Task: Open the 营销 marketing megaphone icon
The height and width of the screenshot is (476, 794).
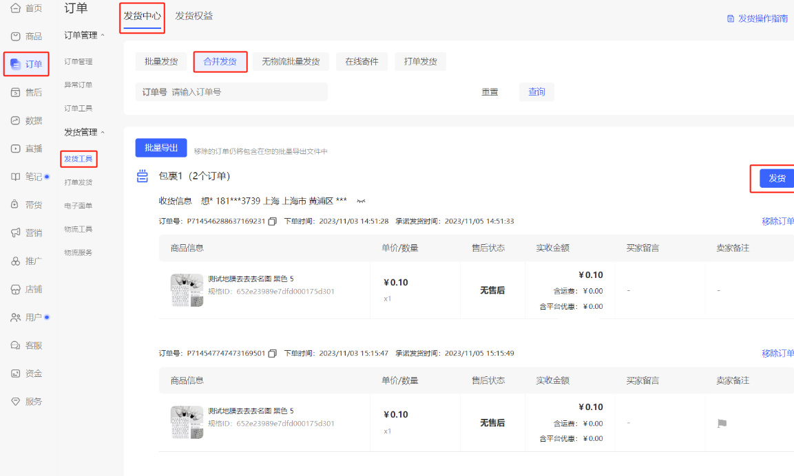Action: 16,232
